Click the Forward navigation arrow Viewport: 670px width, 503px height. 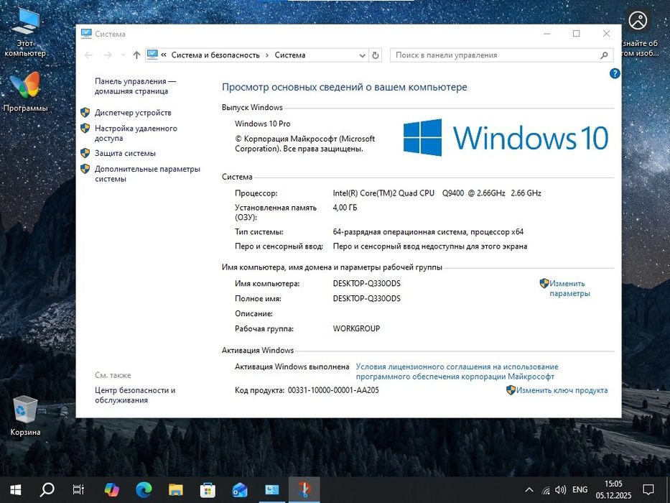[108, 55]
